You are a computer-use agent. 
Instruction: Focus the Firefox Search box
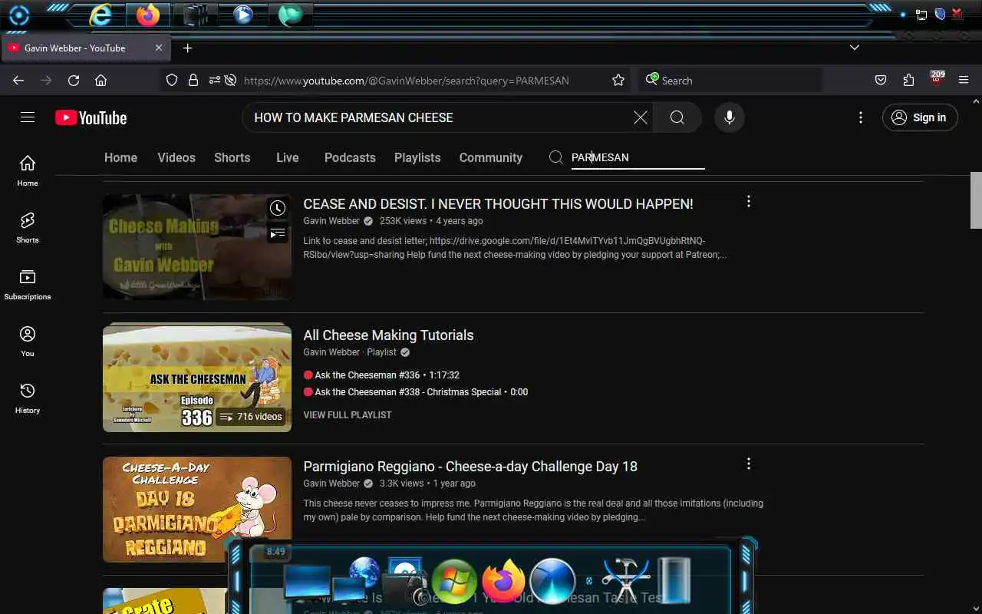point(730,80)
